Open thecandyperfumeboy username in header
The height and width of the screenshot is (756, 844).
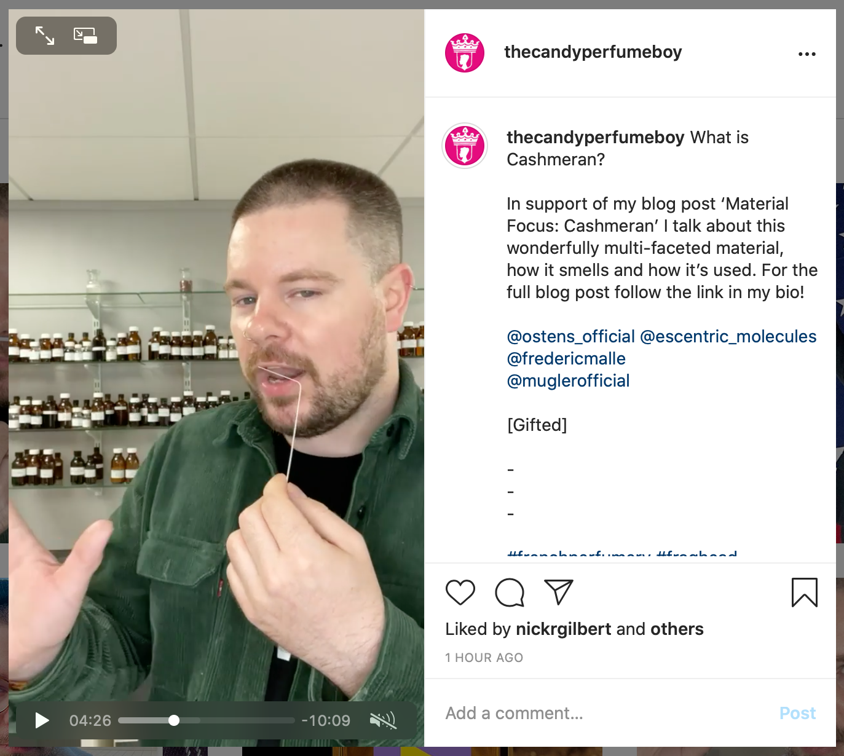click(593, 52)
